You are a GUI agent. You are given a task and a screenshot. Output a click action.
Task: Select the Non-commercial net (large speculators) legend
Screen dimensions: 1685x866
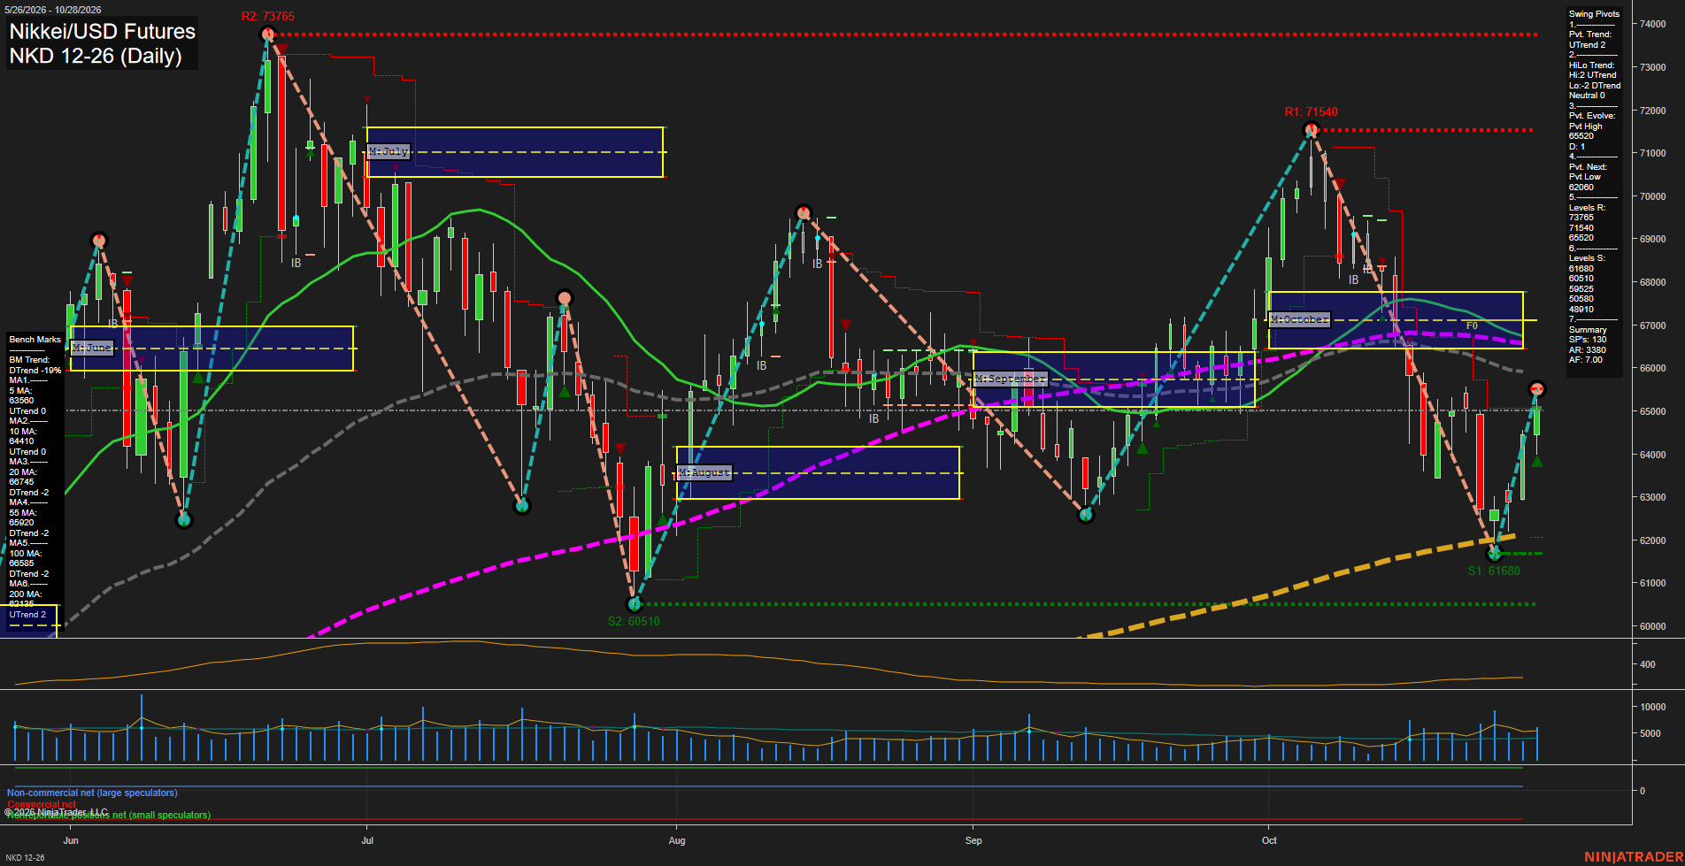click(92, 793)
